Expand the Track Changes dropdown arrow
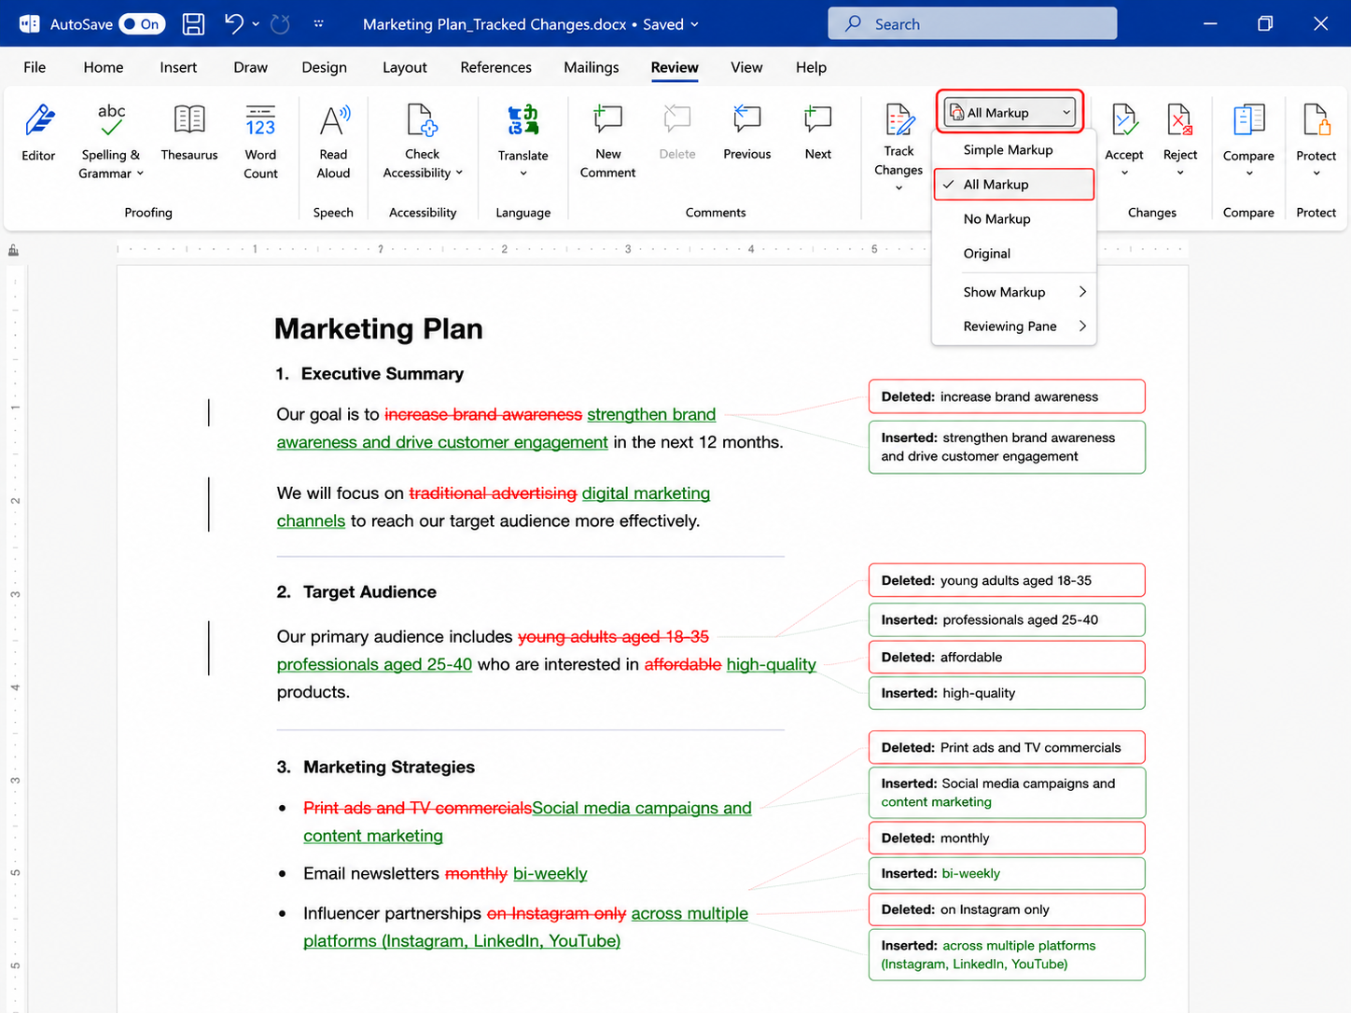 [x=899, y=187]
